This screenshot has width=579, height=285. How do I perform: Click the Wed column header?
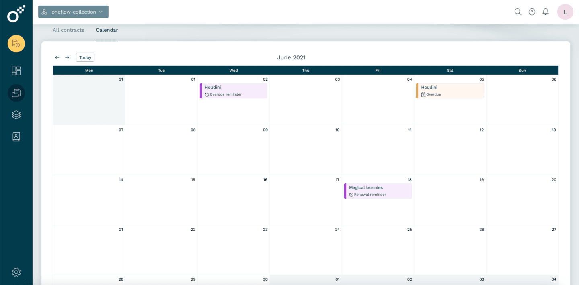[234, 71]
